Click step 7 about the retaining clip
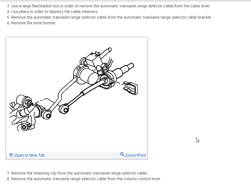 [77, 173]
